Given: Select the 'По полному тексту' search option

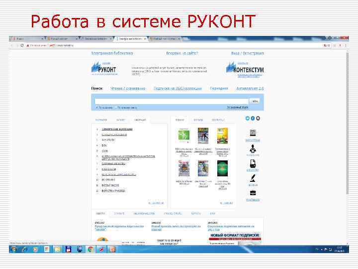Looking at the screenshot, I should click(x=126, y=107).
